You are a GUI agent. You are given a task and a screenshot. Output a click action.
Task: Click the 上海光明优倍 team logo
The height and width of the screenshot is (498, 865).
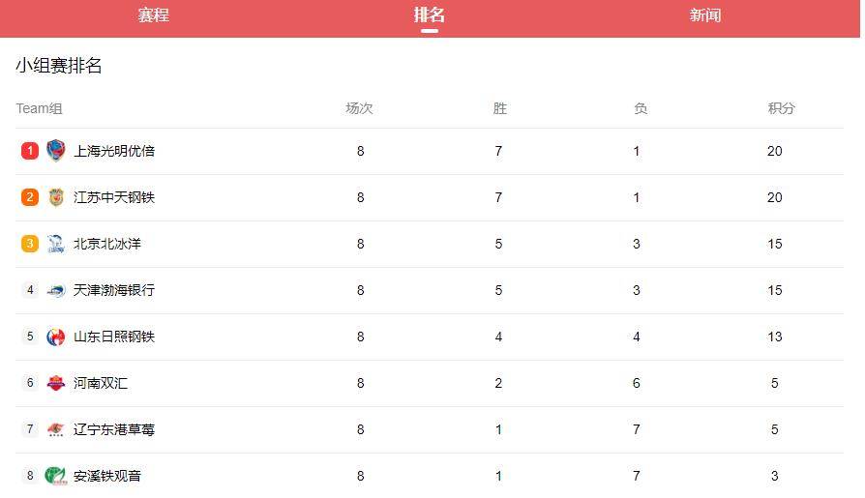[56, 151]
